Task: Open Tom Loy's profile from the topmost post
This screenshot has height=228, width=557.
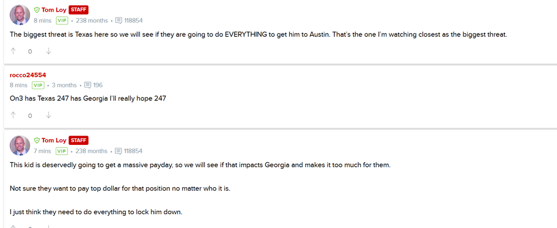Action: 53,10
